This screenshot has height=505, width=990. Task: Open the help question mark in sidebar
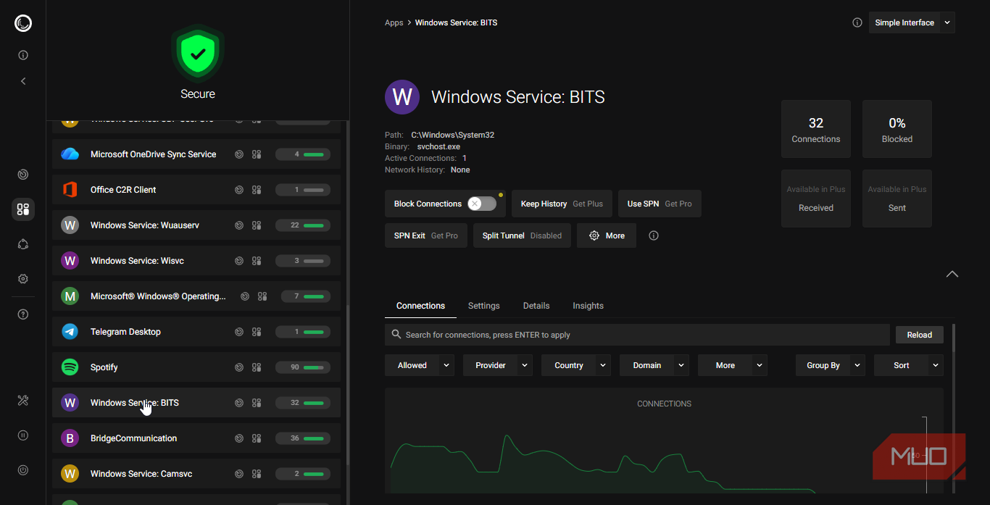point(23,314)
